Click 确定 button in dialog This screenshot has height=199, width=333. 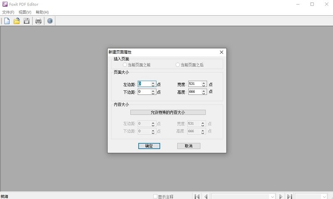pos(149,146)
